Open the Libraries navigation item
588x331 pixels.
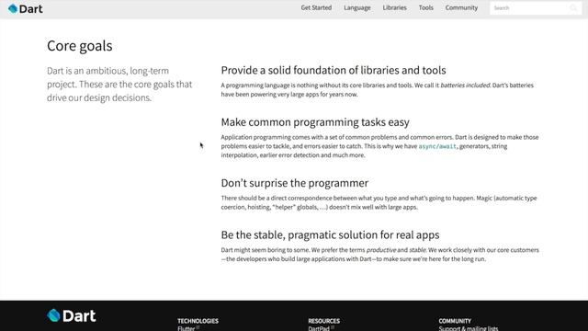[394, 7]
